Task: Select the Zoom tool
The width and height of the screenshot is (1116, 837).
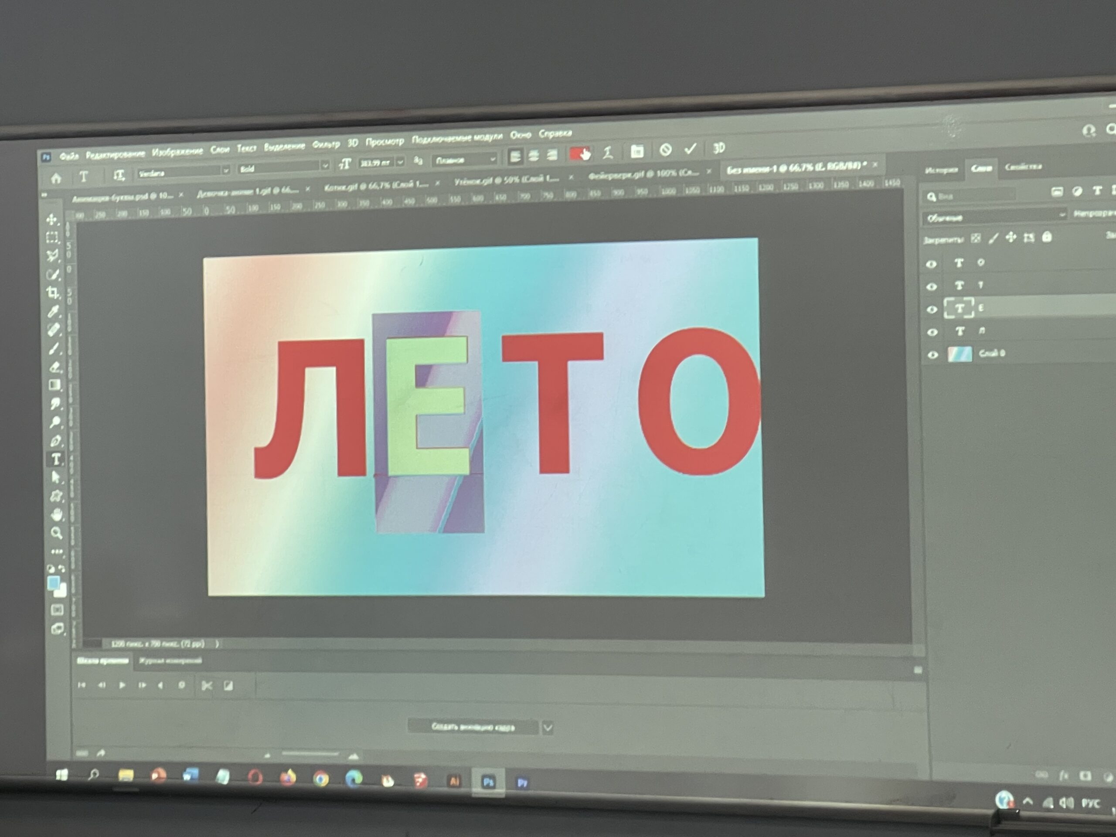Action: pyautogui.click(x=57, y=533)
